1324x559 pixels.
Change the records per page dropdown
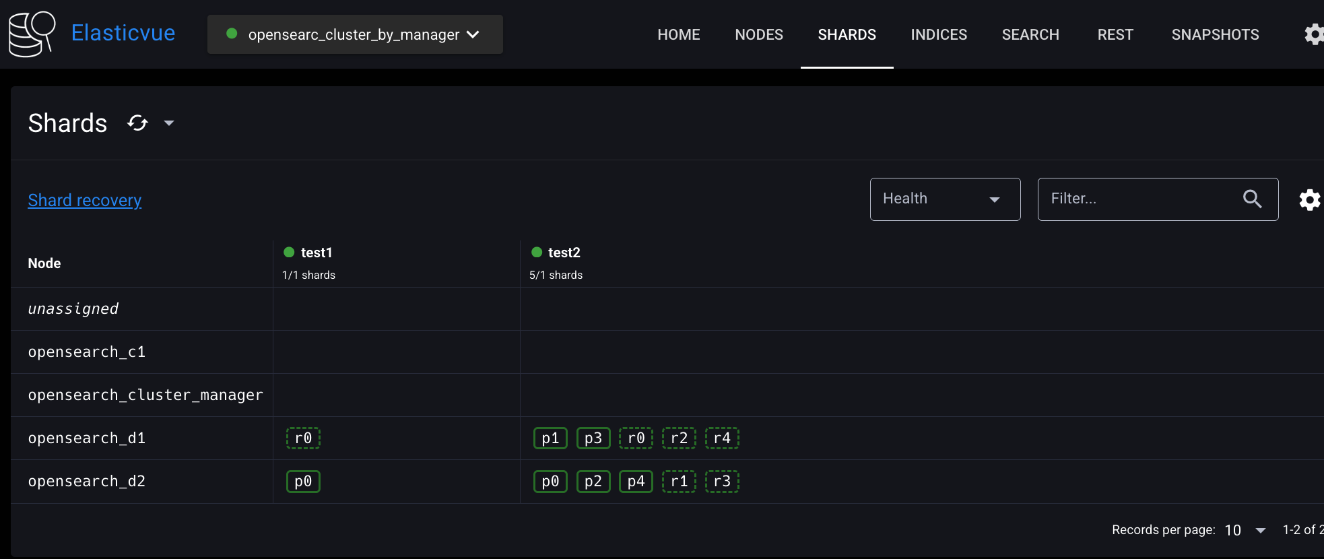[x=1245, y=530]
